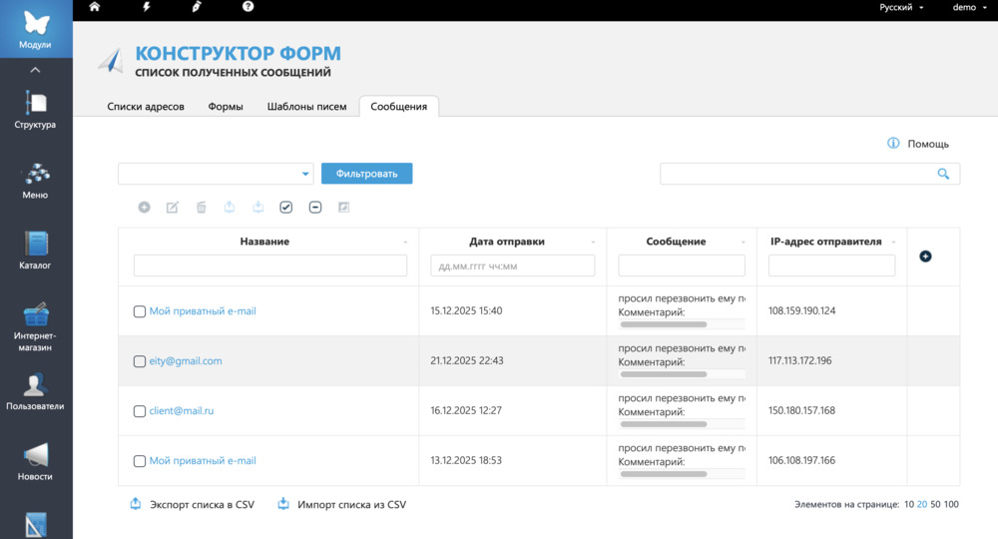
Task: Click message scrollbar in 150.180.157.168 row
Action: [x=664, y=424]
